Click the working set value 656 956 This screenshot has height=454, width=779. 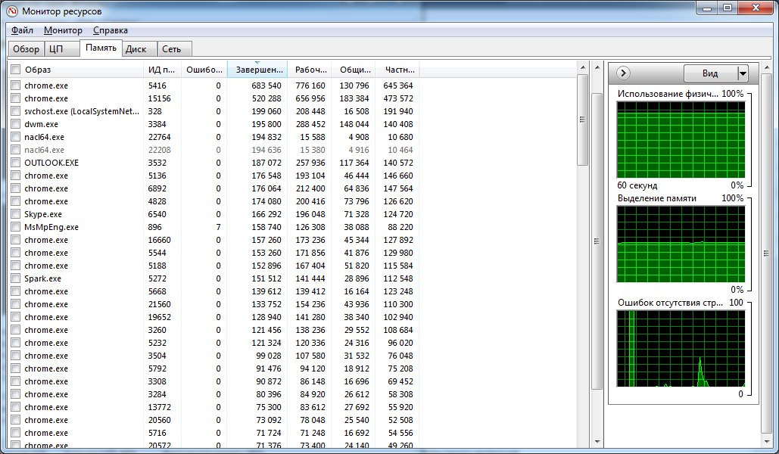coord(310,98)
